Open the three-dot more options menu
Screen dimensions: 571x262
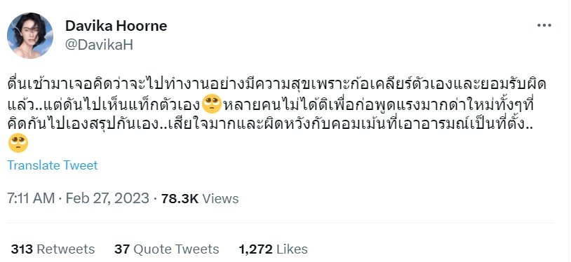pos(544,25)
